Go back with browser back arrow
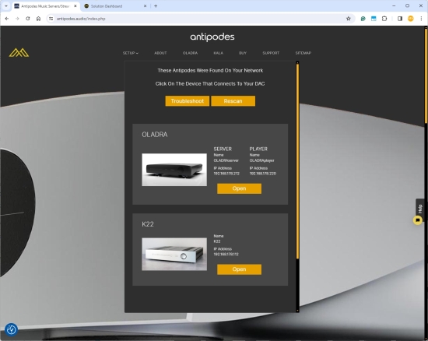The image size is (428, 341). pyautogui.click(x=7, y=19)
